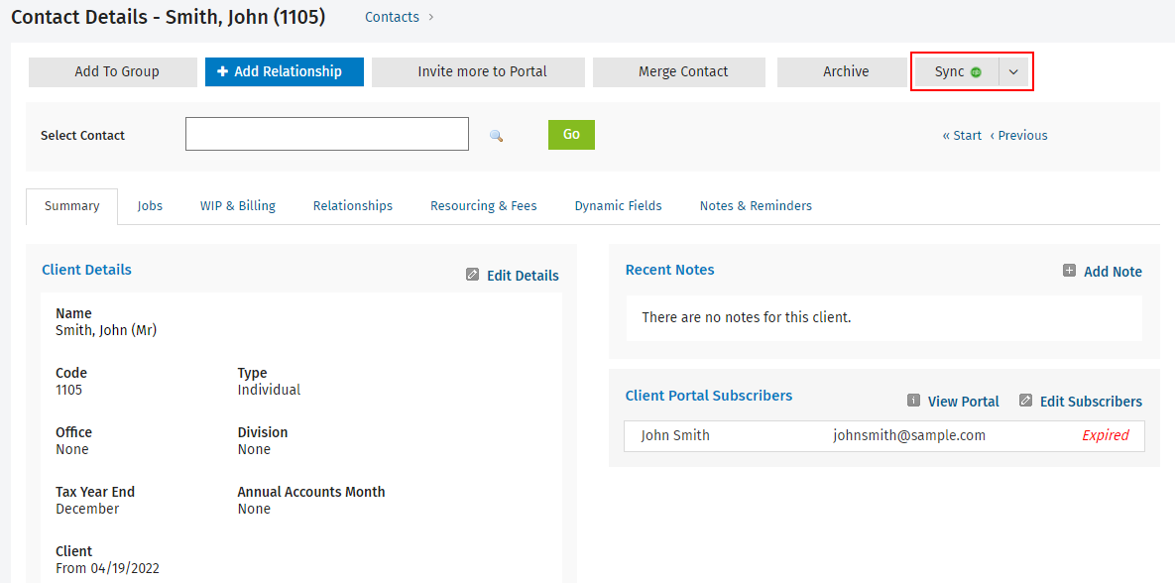This screenshot has height=583, width=1175.
Task: Select the Notes & Reminders tab
Action: (x=755, y=205)
